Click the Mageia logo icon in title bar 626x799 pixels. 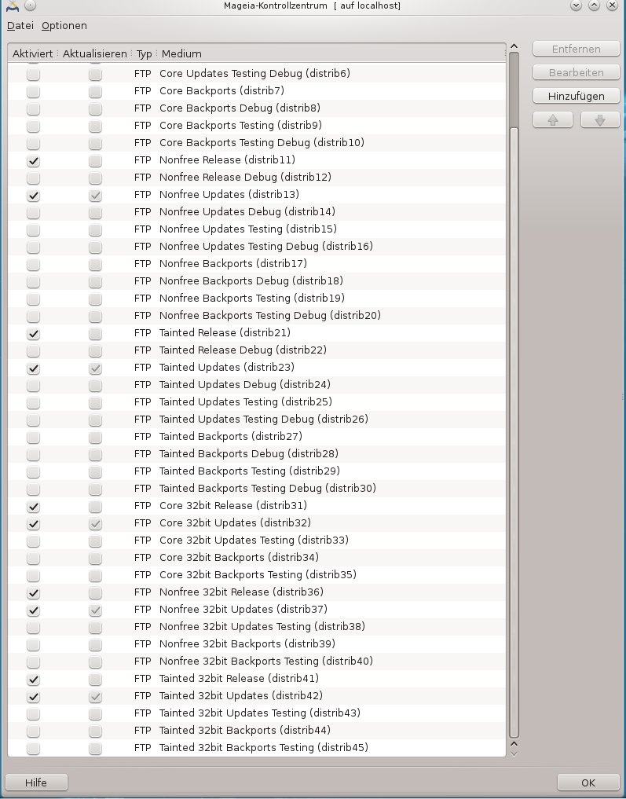(x=13, y=5)
